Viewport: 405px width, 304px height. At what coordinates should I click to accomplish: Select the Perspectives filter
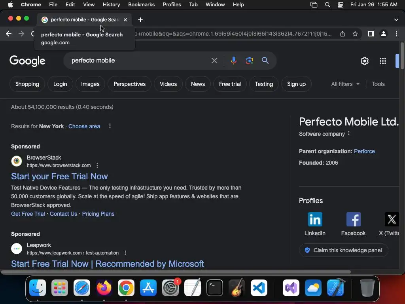tap(129, 84)
